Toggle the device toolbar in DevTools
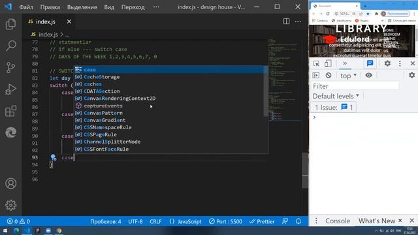The image size is (418, 235). coord(328,63)
